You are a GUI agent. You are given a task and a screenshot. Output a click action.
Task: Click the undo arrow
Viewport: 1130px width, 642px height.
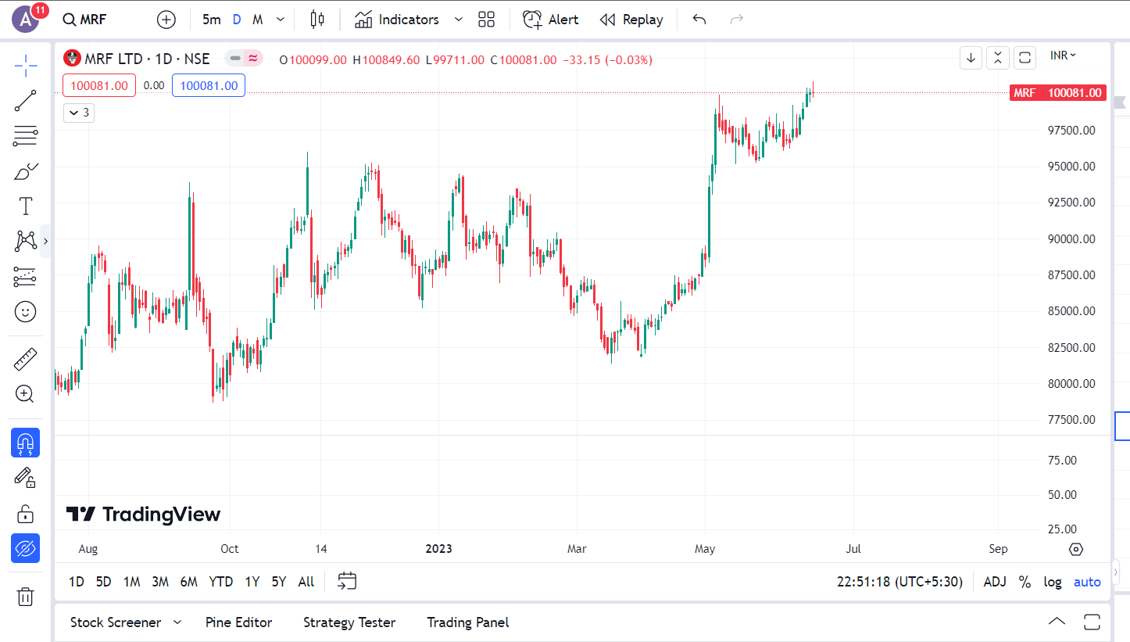699,20
